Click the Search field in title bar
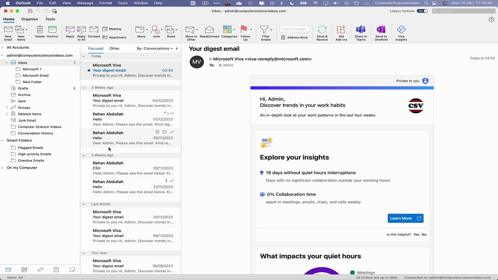Viewport: 498px width, 280px height. click(463, 11)
